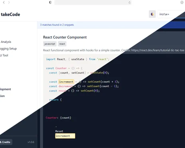Click 'decrement' identifier in code
Screen dimensions: 185x148
click(x=66, y=86)
